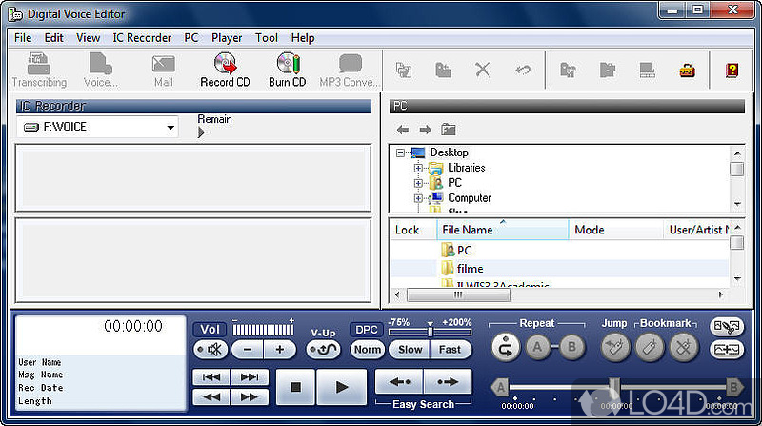The height and width of the screenshot is (426, 762).
Task: Click the Mail toolbar icon
Action: [163, 71]
